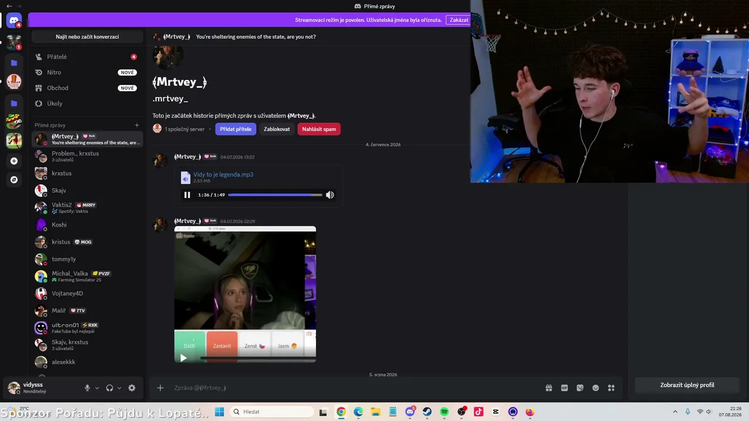Image resolution: width=749 pixels, height=421 pixels.
Task: Click Nahlásit spam button
Action: (319, 129)
